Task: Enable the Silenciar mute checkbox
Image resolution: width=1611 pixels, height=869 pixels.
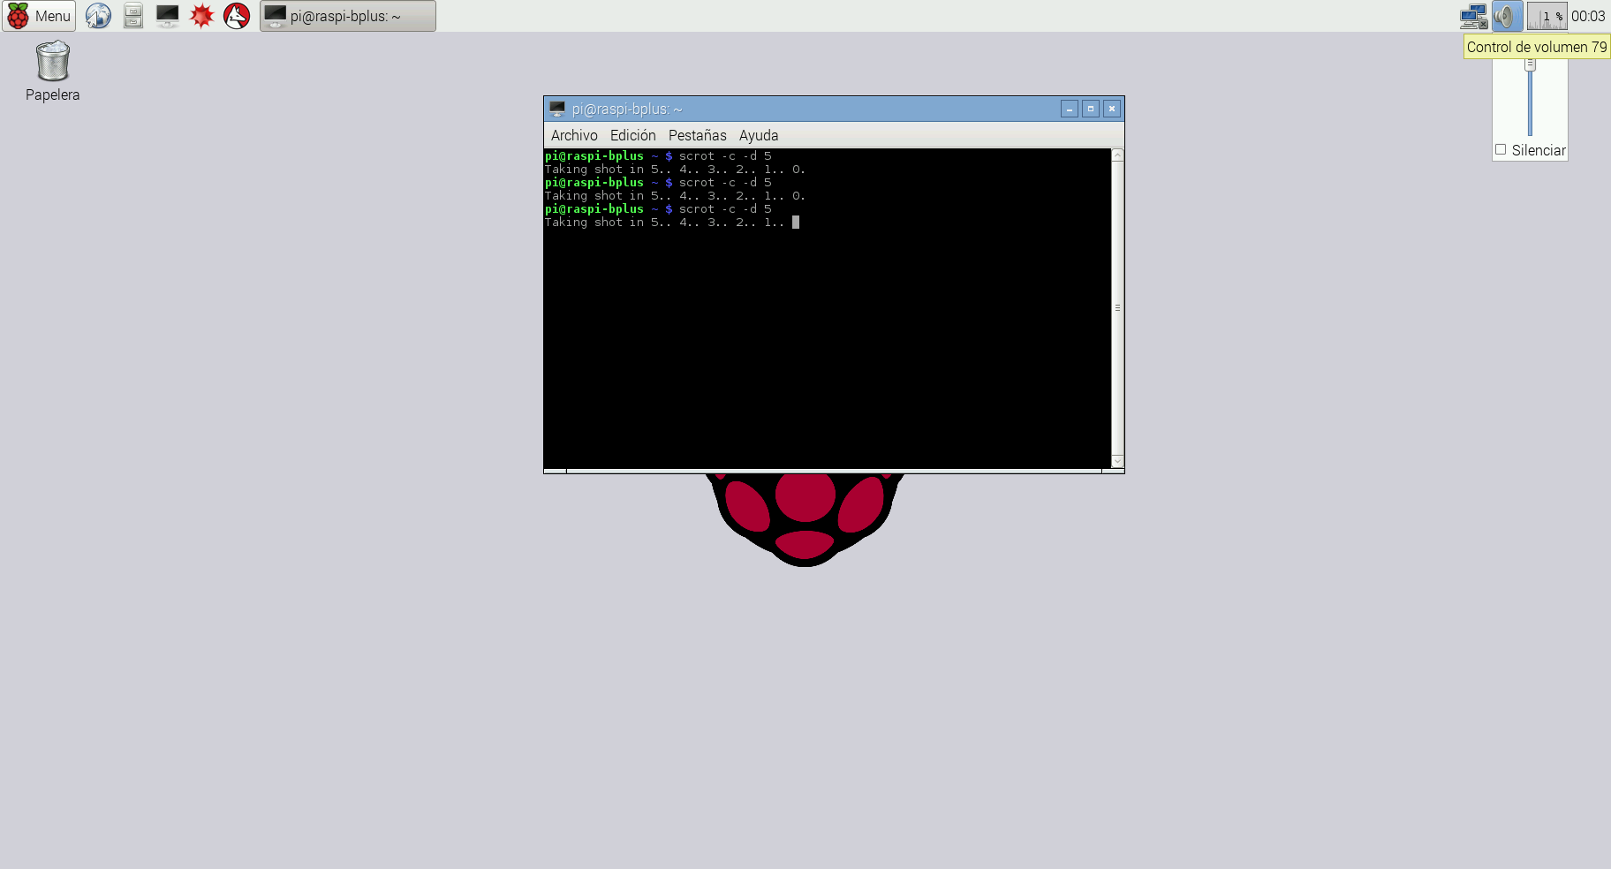Action: [x=1501, y=150]
